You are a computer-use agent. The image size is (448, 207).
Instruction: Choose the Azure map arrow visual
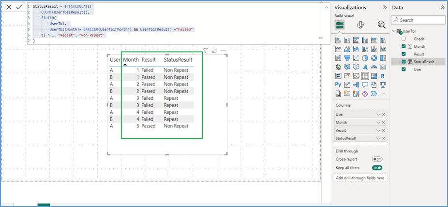coord(365,67)
